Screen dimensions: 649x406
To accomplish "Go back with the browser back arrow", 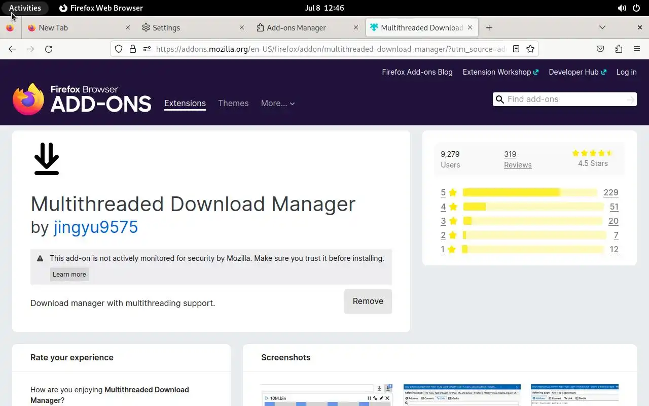I will tap(12, 49).
